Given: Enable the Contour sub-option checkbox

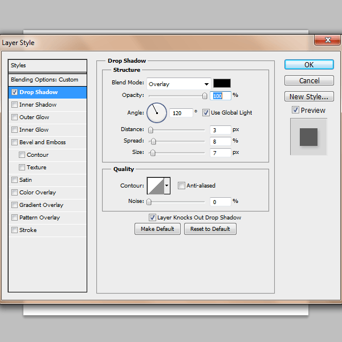Looking at the screenshot, I should tap(22, 155).
